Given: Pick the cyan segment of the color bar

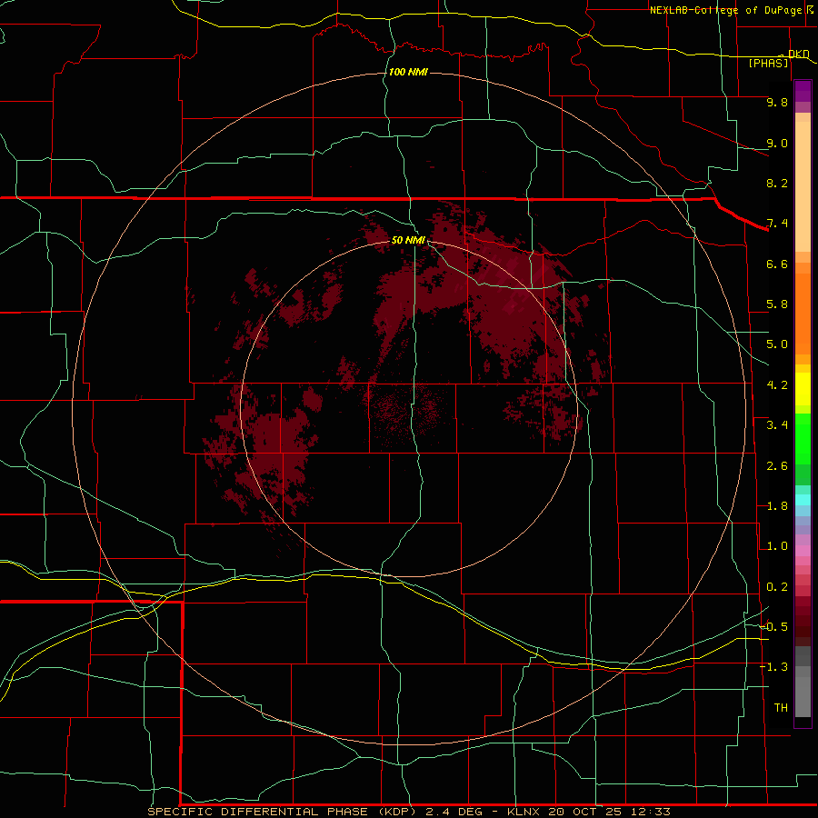Looking at the screenshot, I should 803,500.
